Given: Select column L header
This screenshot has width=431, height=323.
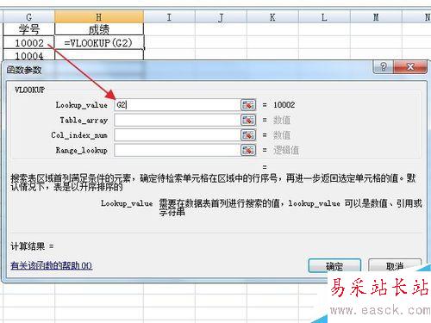Looking at the screenshot, I should click(324, 17).
